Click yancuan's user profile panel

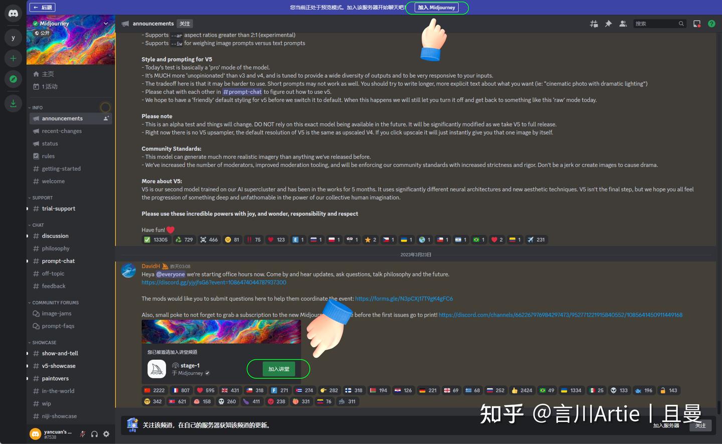click(50, 434)
